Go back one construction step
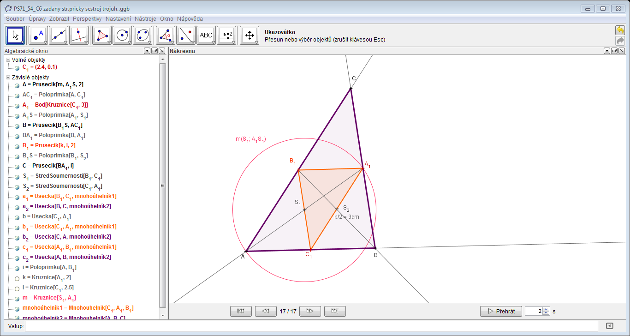630x336 pixels. coord(266,311)
